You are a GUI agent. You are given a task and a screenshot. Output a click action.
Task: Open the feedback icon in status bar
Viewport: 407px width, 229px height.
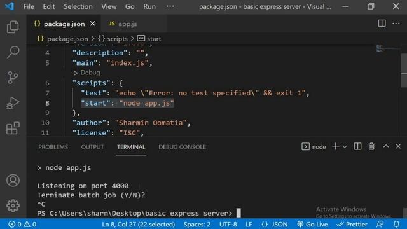pos(380,224)
